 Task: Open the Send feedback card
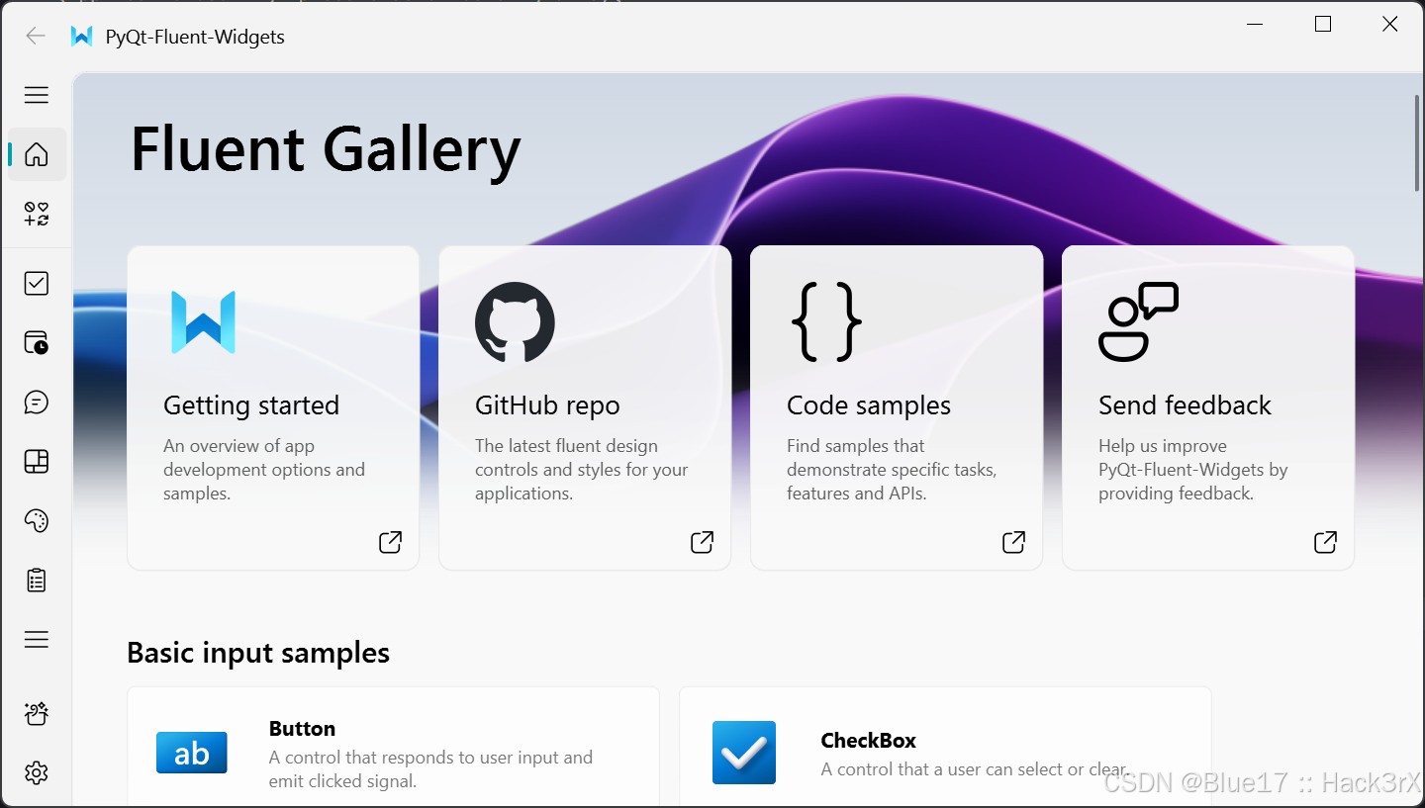1208,407
